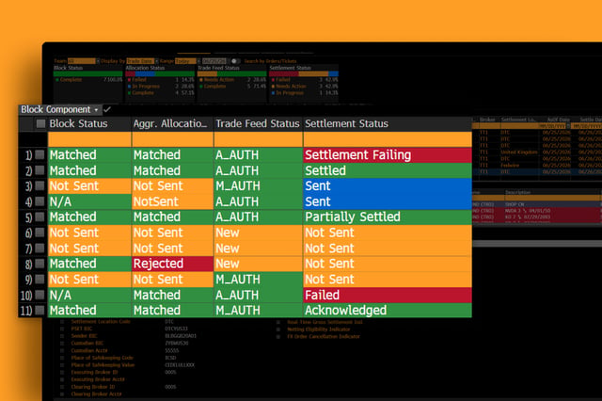Screen dimensions: 602x401
Task: Click the filter field under Block Status column
Action: click(x=89, y=139)
